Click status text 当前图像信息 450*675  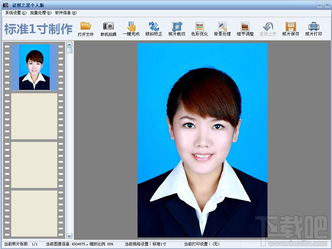(x=80, y=244)
